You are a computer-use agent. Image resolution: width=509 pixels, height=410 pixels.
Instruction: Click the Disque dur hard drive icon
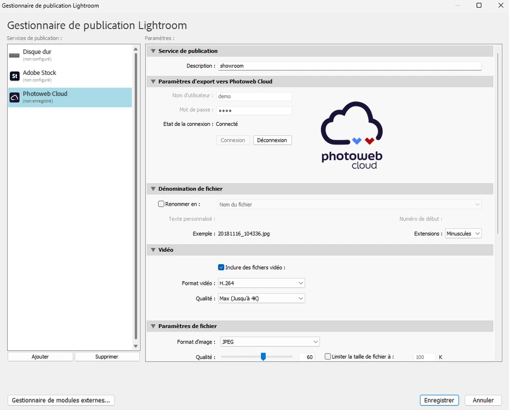pyautogui.click(x=14, y=55)
